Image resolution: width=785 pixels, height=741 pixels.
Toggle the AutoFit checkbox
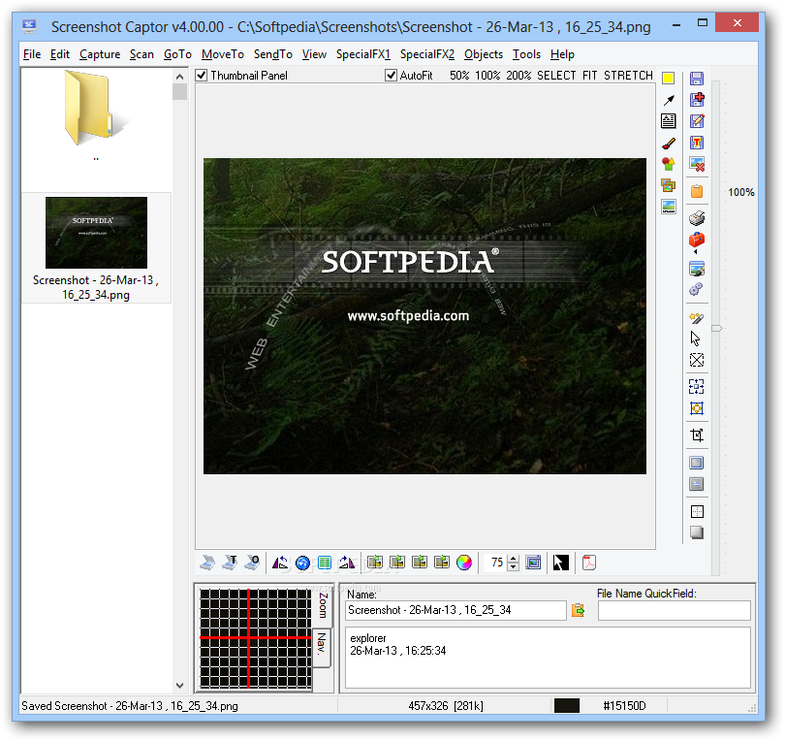click(x=391, y=75)
